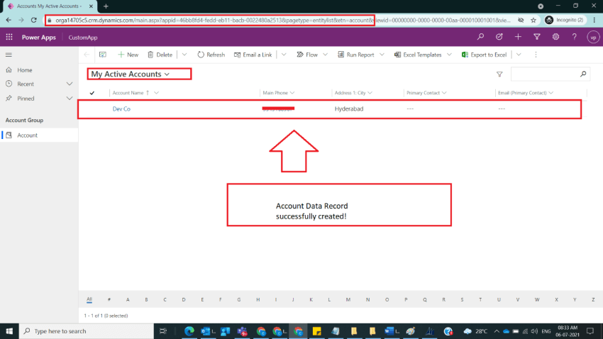Open the Export to Excel dropdown arrow

[519, 55]
